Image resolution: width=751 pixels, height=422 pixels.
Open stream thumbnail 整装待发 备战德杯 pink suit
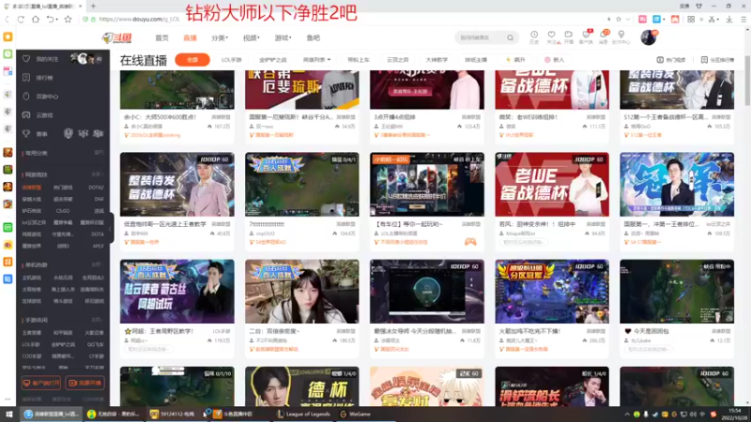point(176,184)
